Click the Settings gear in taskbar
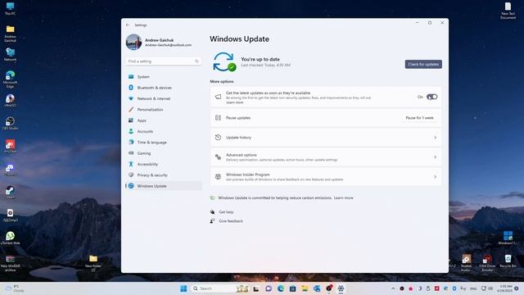 coord(341,288)
